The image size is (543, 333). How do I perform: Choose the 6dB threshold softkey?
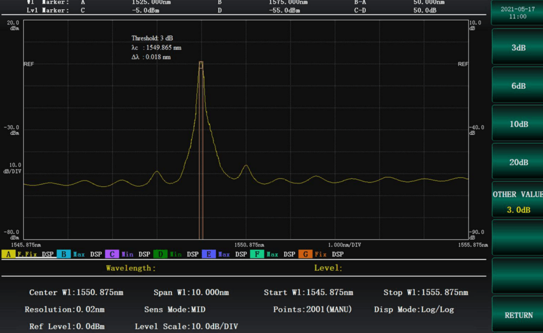[518, 86]
